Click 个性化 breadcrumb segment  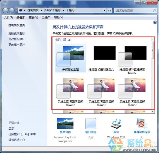click(x=70, y=10)
